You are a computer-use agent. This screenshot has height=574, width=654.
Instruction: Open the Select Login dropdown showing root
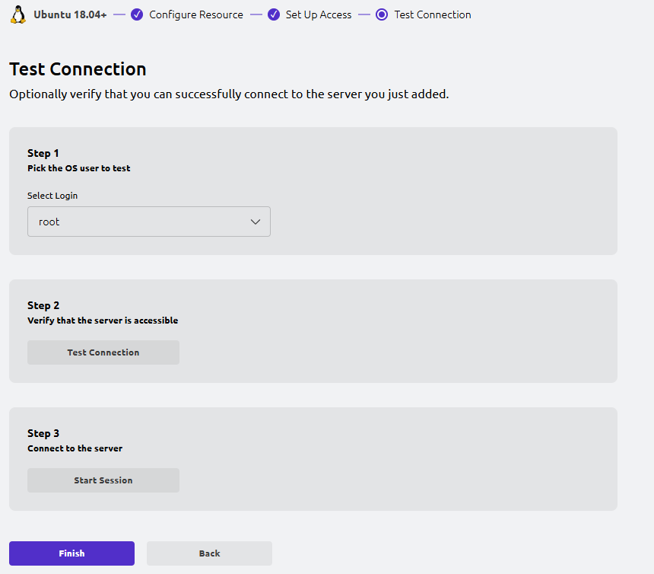[x=149, y=222]
